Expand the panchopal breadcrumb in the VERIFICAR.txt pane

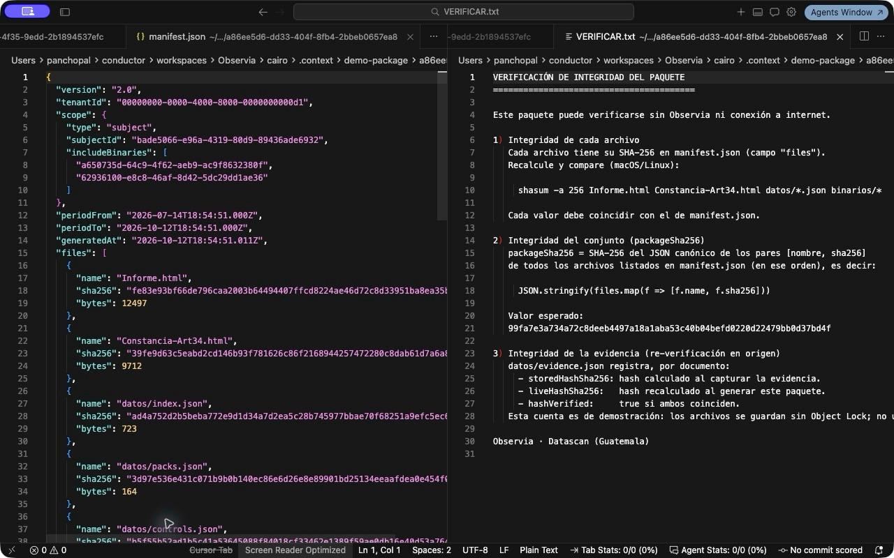point(516,61)
